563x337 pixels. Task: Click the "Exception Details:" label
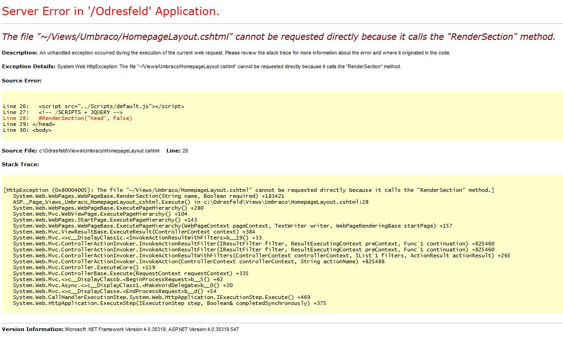click(x=29, y=66)
